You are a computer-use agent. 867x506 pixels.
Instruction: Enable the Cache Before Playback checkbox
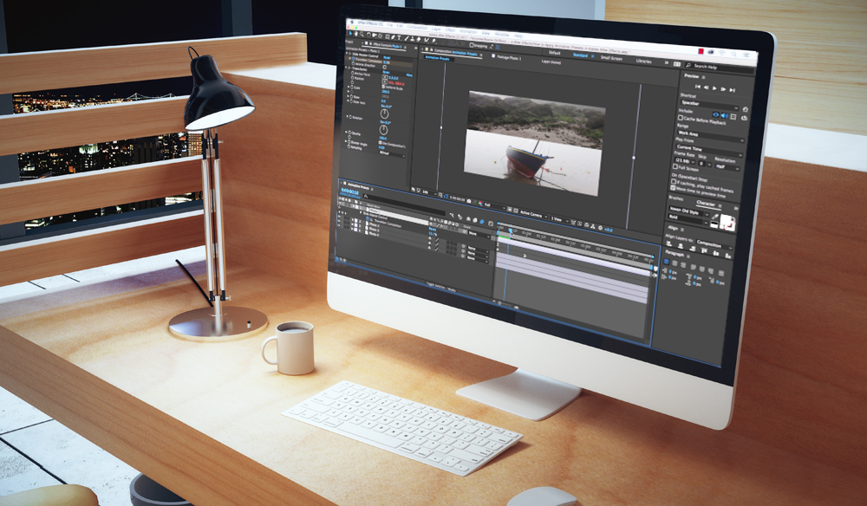point(681,120)
